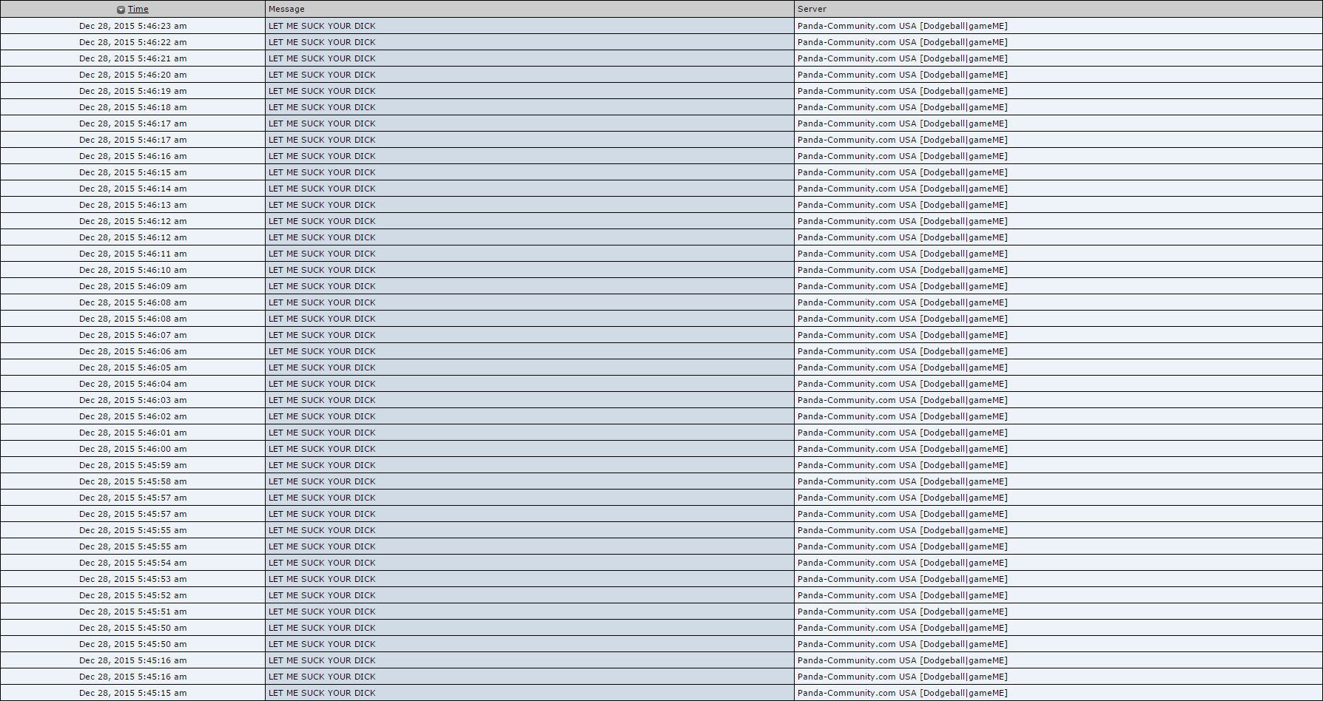Select the 5:46:23 am timestamp cell
Image resolution: width=1323 pixels, height=701 pixels.
tap(133, 26)
